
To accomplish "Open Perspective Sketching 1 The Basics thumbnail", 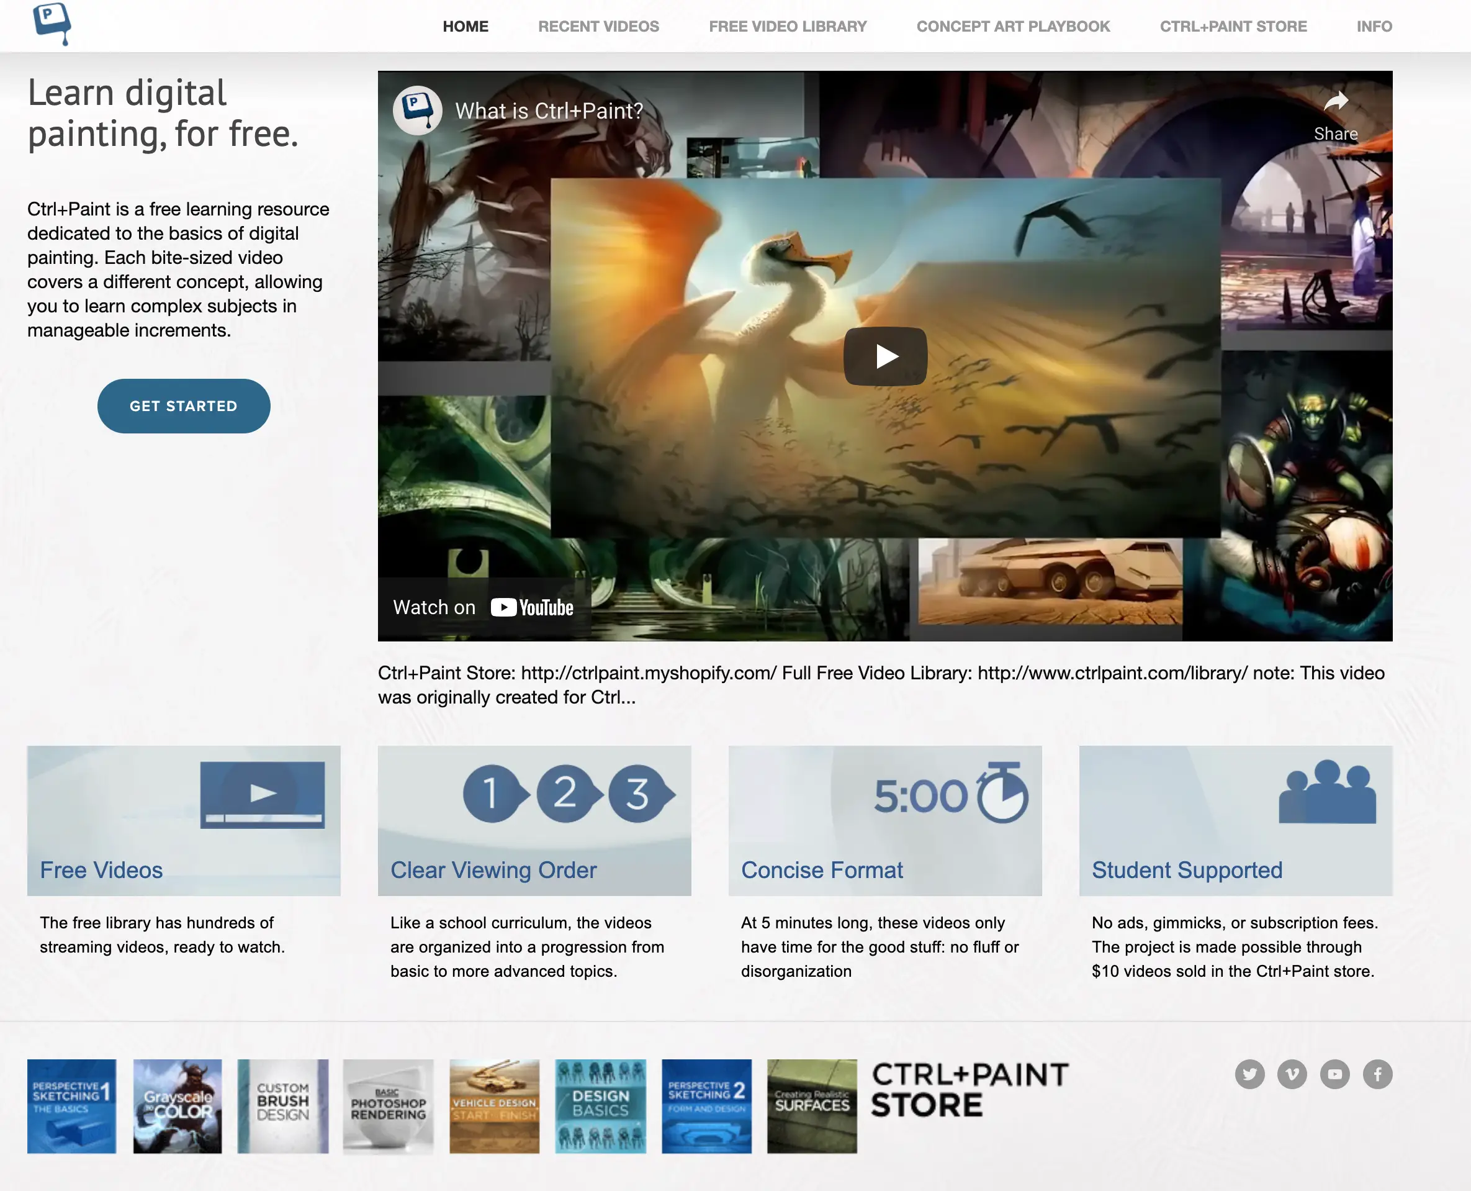I will (x=71, y=1105).
